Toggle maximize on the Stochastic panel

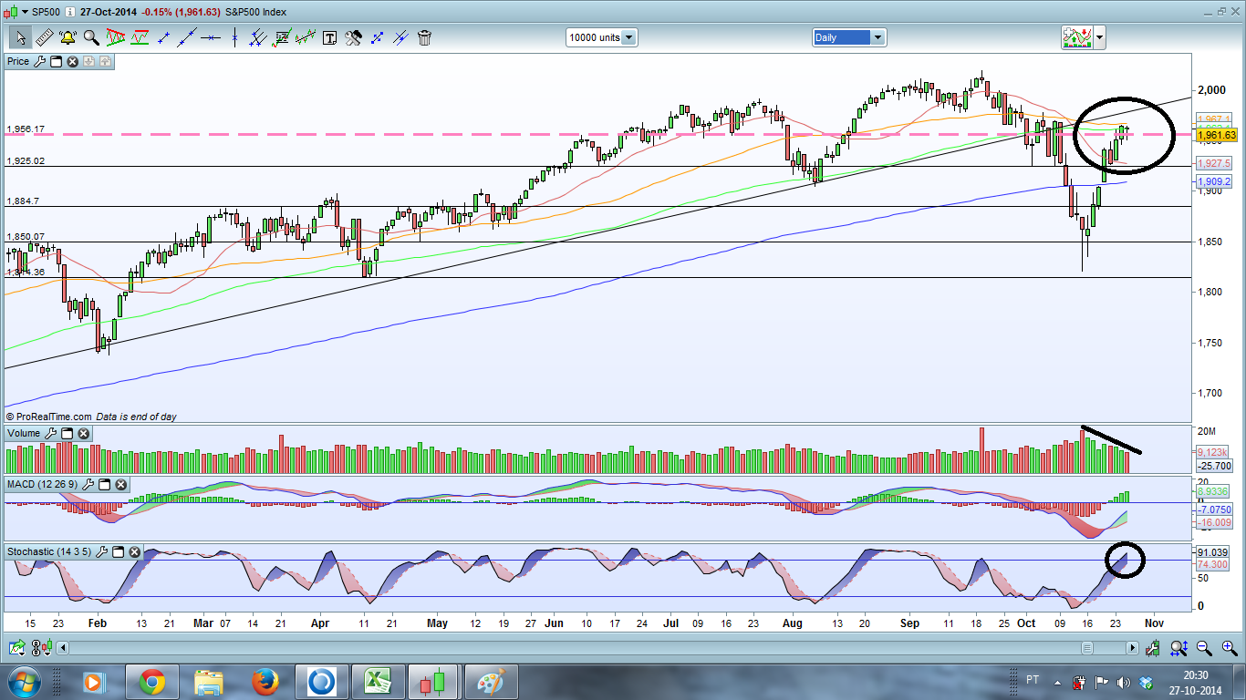pos(119,551)
